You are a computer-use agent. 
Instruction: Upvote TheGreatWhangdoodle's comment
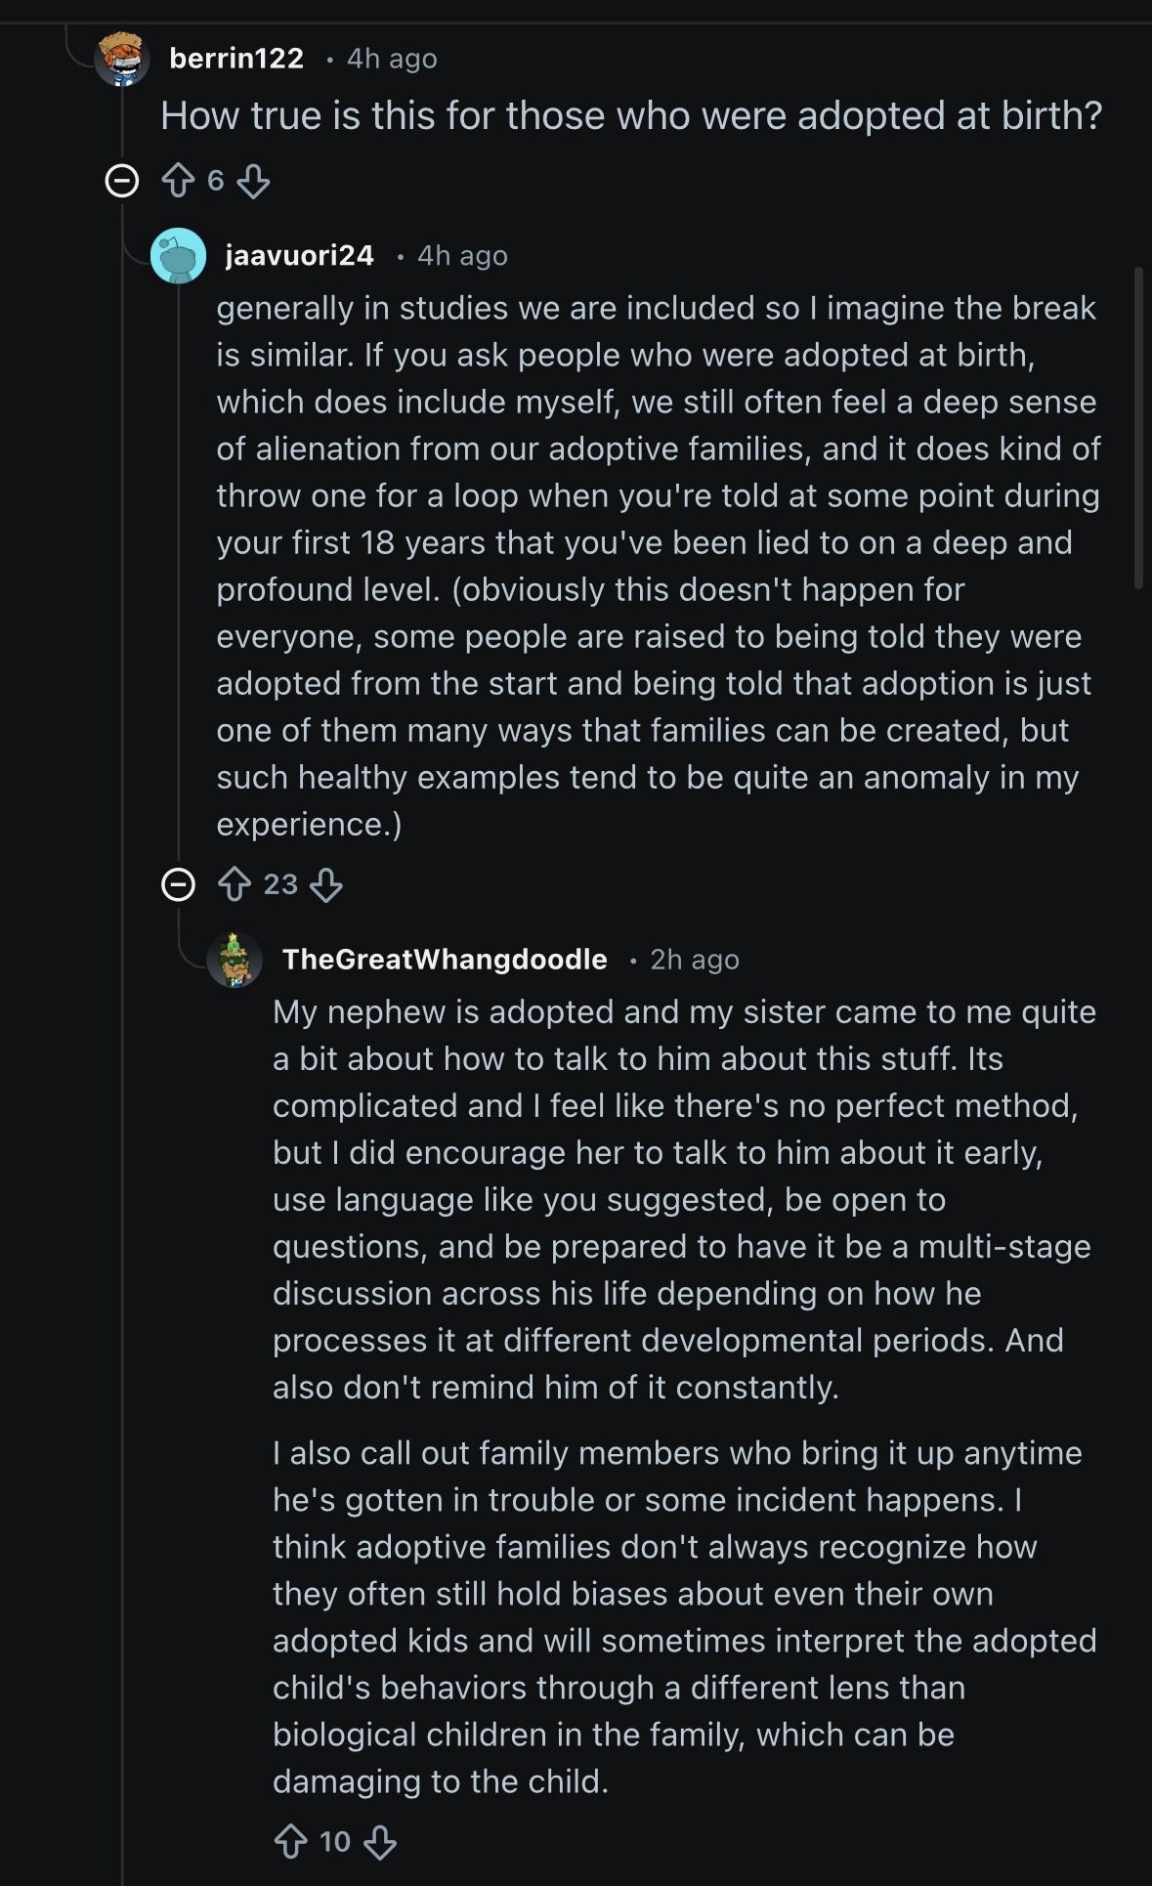[291, 1842]
